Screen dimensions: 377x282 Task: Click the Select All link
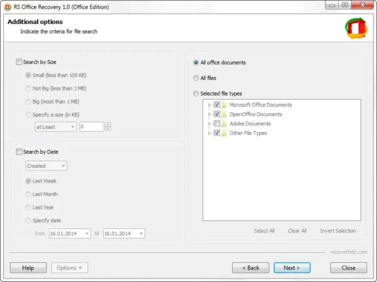[264, 231]
